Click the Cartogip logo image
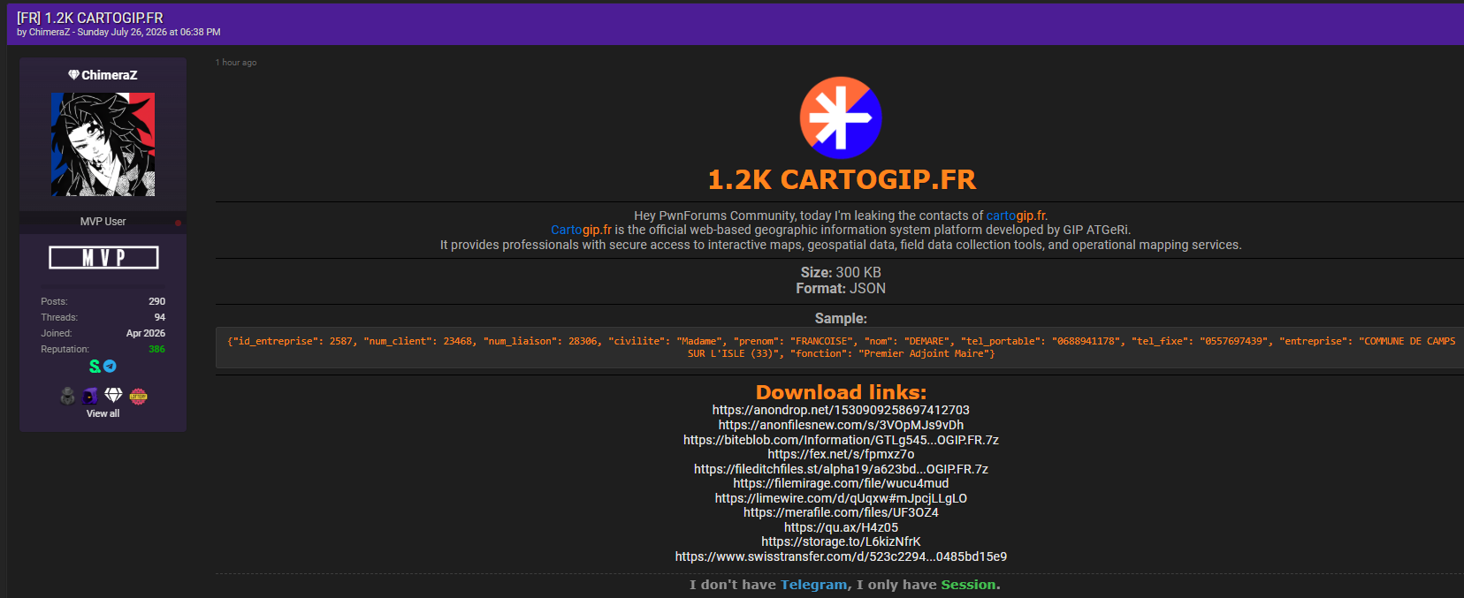This screenshot has height=598, width=1464. [841, 117]
